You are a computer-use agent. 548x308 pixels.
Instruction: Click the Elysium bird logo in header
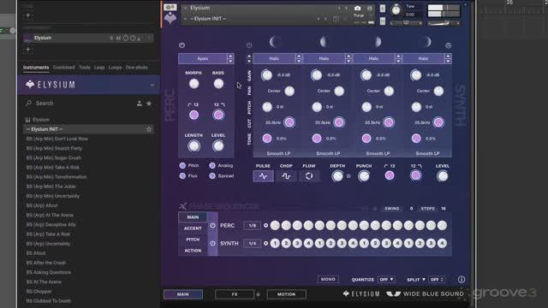170,18
